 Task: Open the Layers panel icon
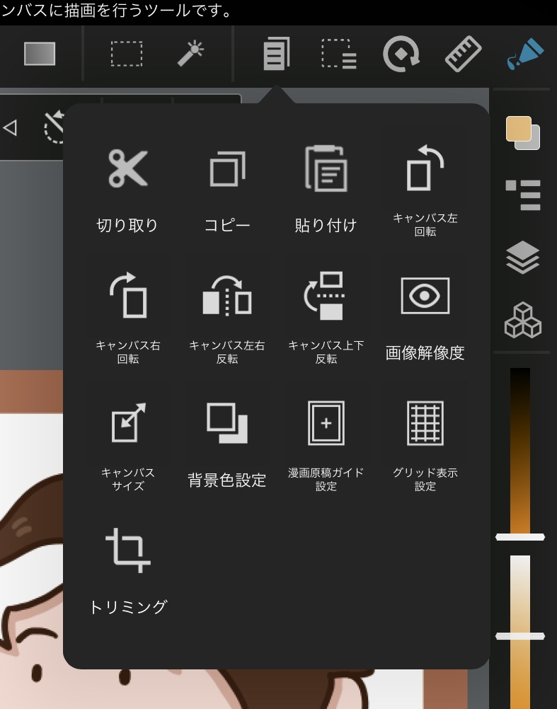(x=522, y=258)
